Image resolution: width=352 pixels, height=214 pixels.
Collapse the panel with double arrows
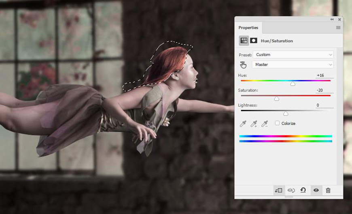click(x=332, y=19)
